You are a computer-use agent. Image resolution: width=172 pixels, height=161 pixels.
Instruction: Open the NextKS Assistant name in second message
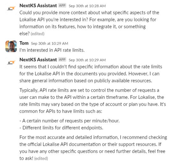pos(38,59)
